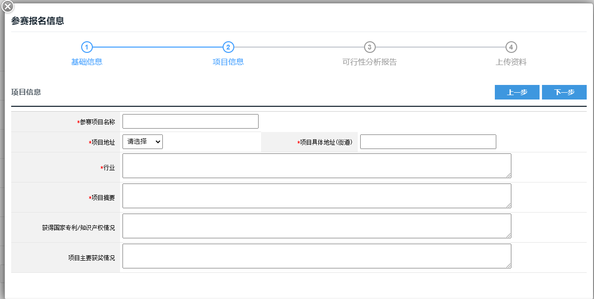Click step 4 circle 上传资料
Screen dimensions: 594x299
511,47
